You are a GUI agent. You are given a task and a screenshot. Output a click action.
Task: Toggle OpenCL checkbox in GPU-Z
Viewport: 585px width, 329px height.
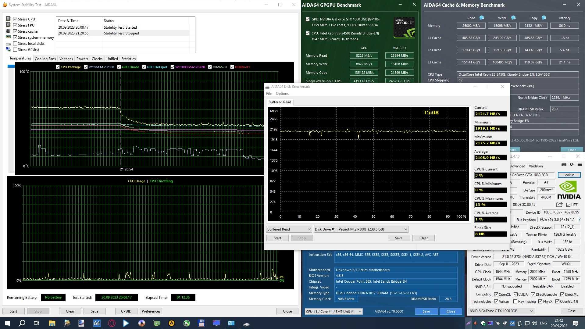[496, 294]
